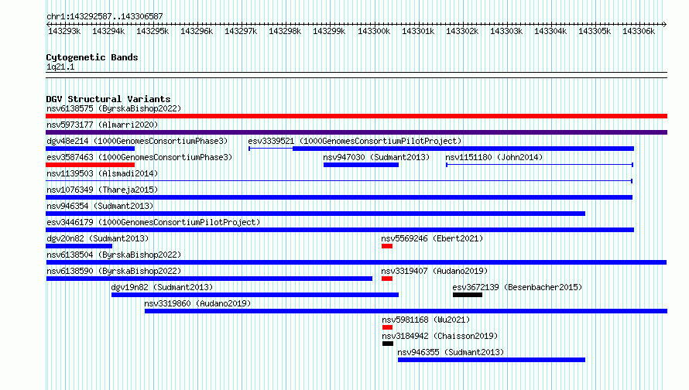Select the black esv3672139 variant bar
689x390 pixels.
pos(468,295)
